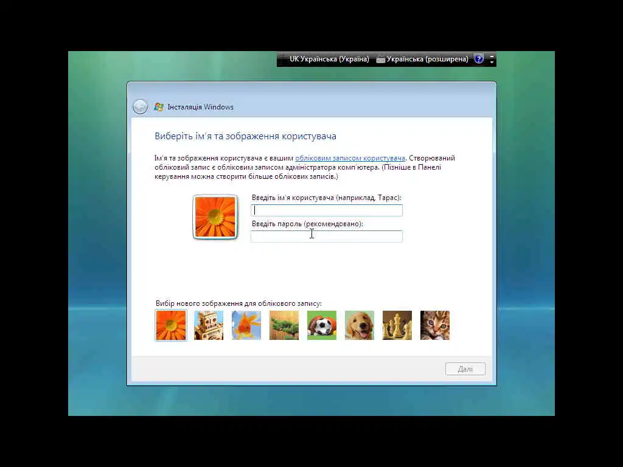Click the Інсталяція Windows title text
Screen dimensions: 623x467
coord(201,107)
